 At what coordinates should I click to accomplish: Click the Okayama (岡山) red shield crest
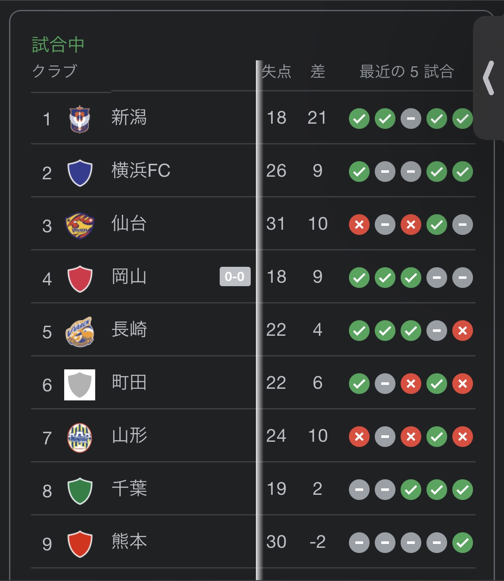pos(80,278)
